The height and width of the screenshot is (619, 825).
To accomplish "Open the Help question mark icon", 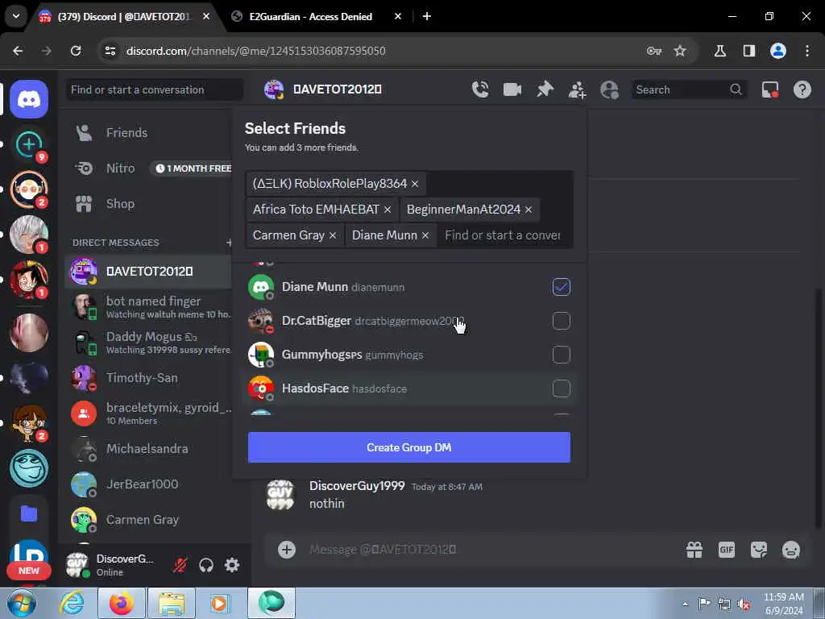I will (802, 89).
